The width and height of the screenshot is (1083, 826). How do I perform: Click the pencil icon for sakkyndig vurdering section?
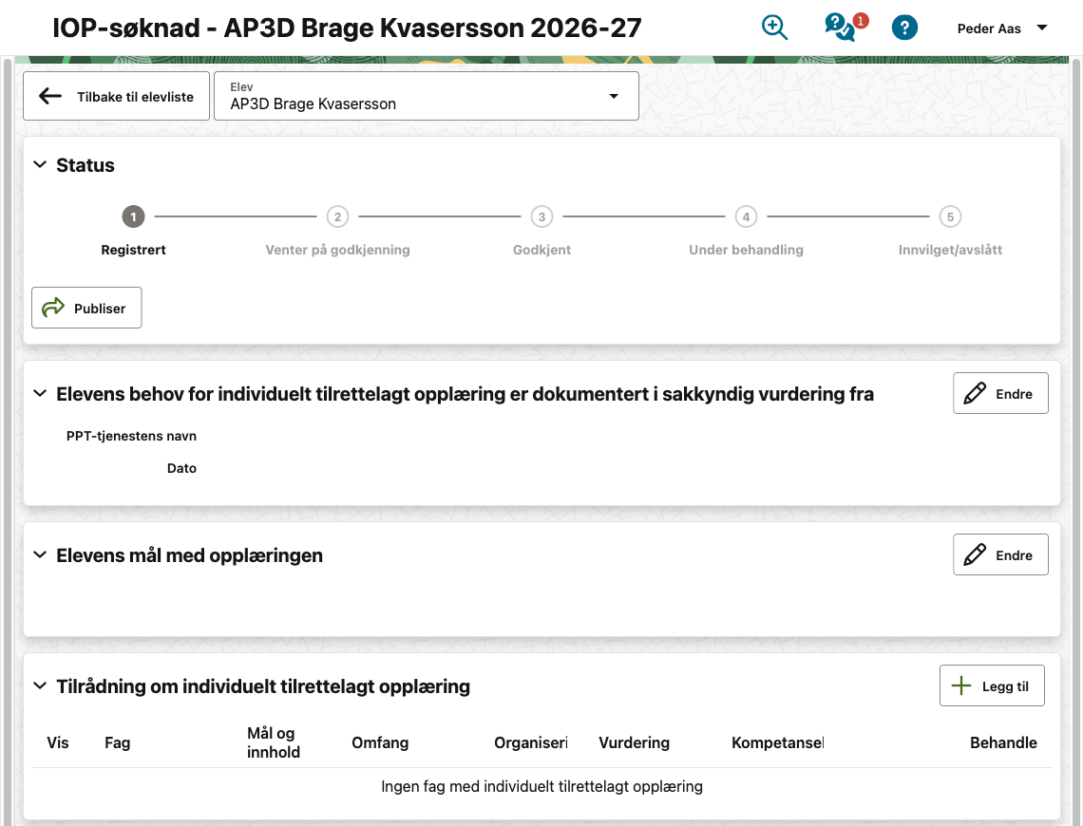pos(975,393)
